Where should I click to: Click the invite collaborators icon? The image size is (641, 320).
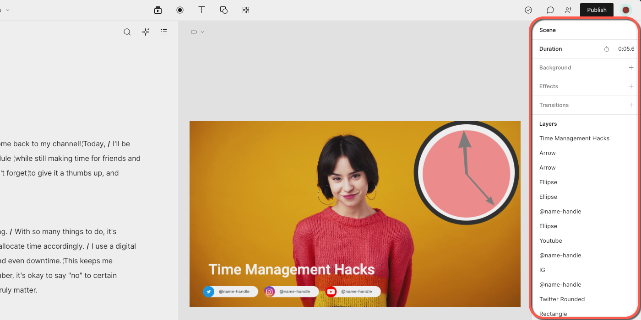pyautogui.click(x=569, y=10)
